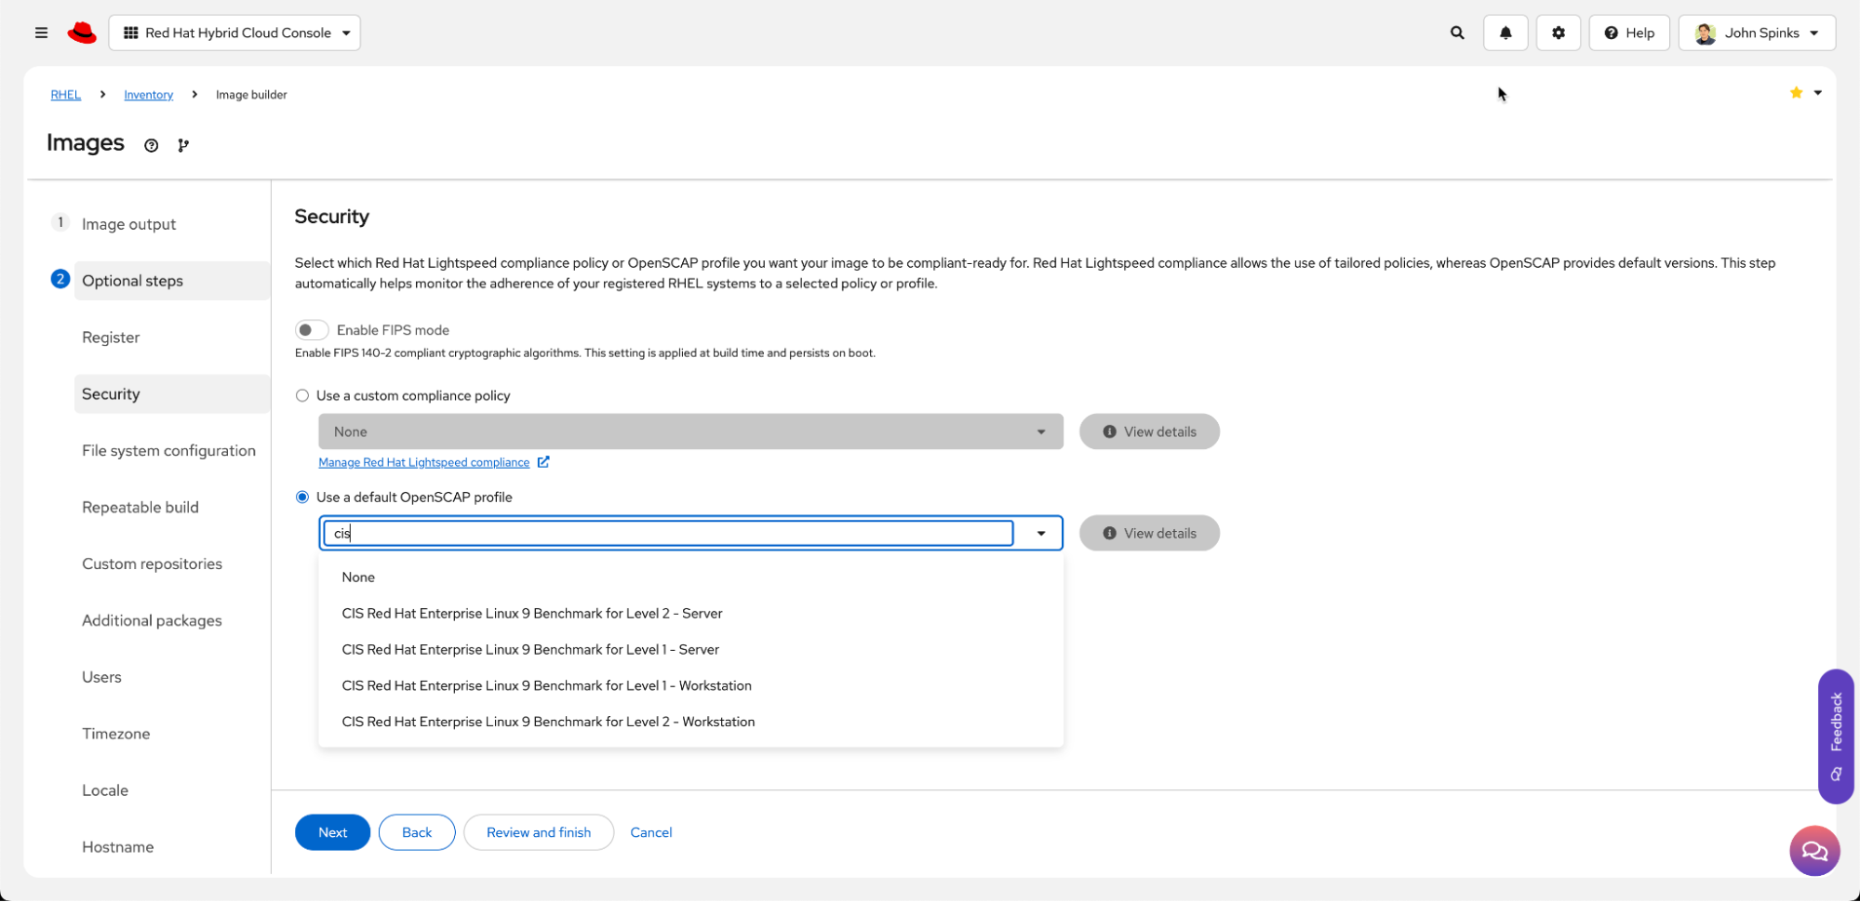
Task: Click the OpenSCAP profile search field
Action: coord(668,534)
